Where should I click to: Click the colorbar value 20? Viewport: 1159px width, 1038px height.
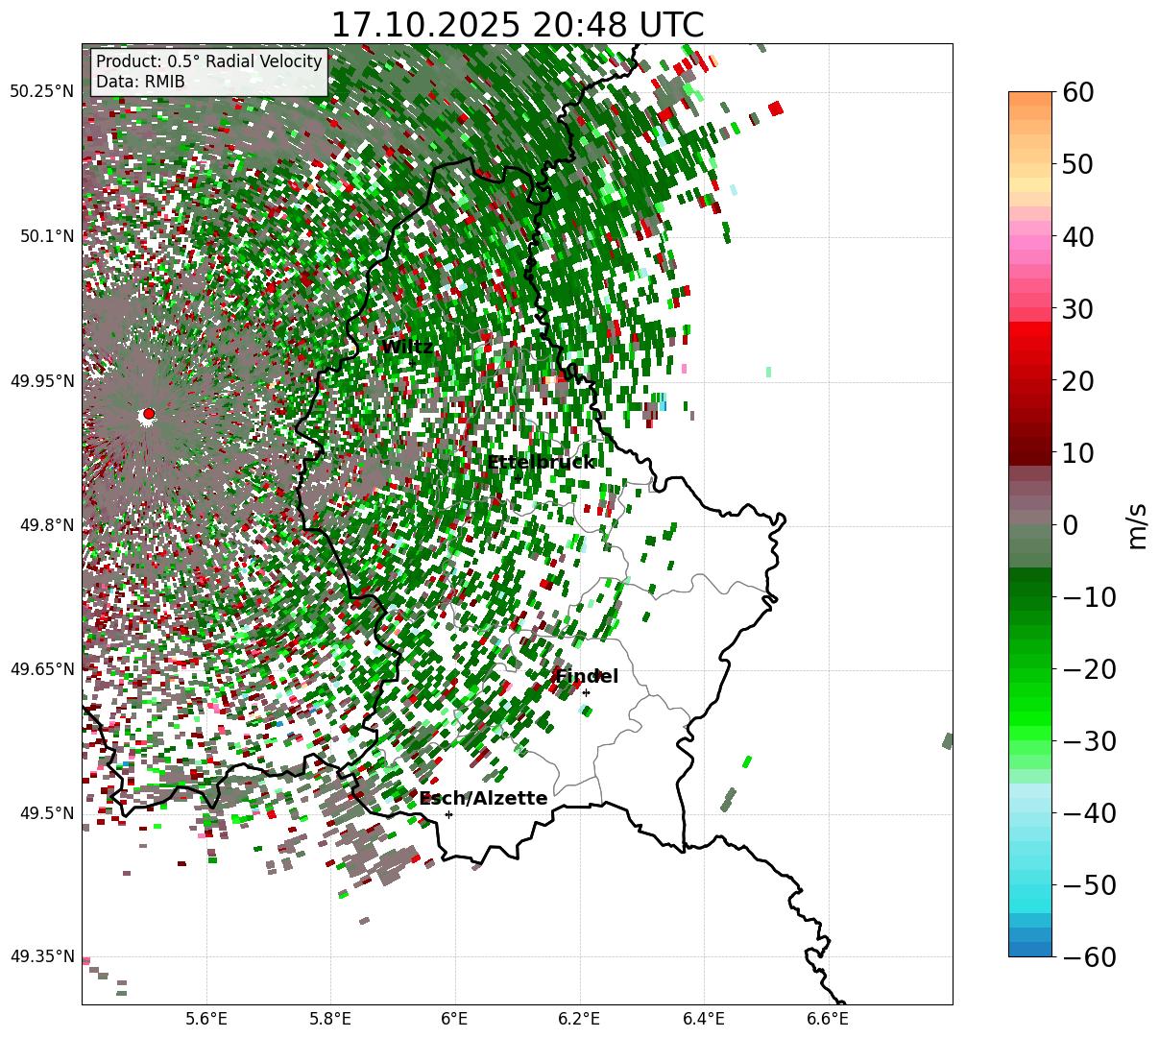tap(1077, 380)
